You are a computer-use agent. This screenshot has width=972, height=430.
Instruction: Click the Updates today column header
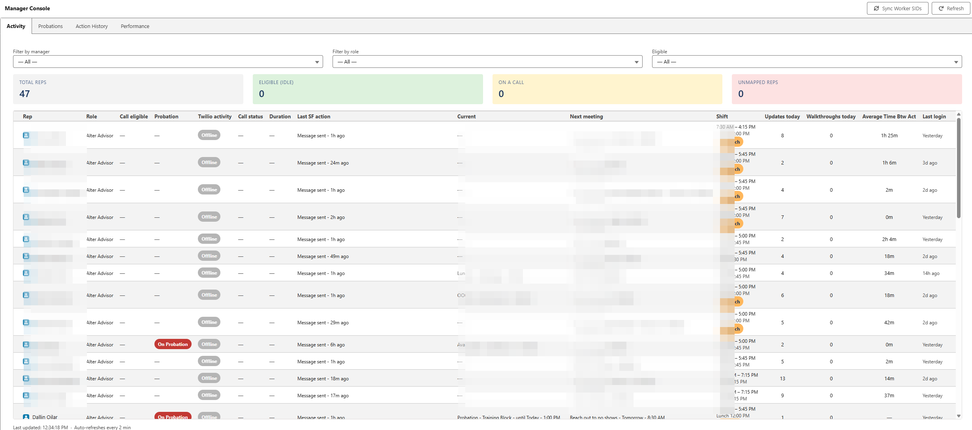[782, 116]
